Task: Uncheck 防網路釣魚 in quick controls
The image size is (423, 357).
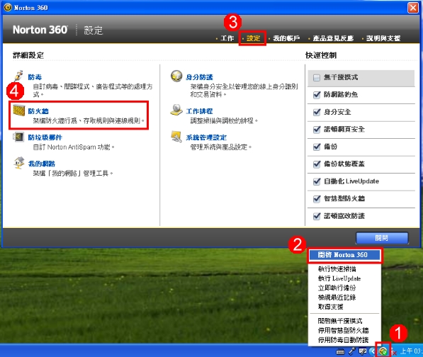Action: click(x=317, y=95)
